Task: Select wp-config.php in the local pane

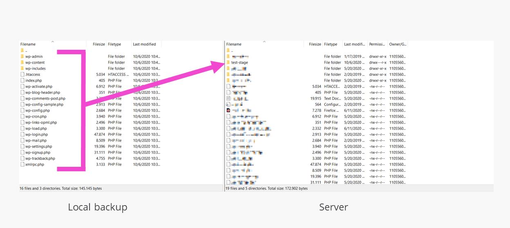Action: point(37,111)
